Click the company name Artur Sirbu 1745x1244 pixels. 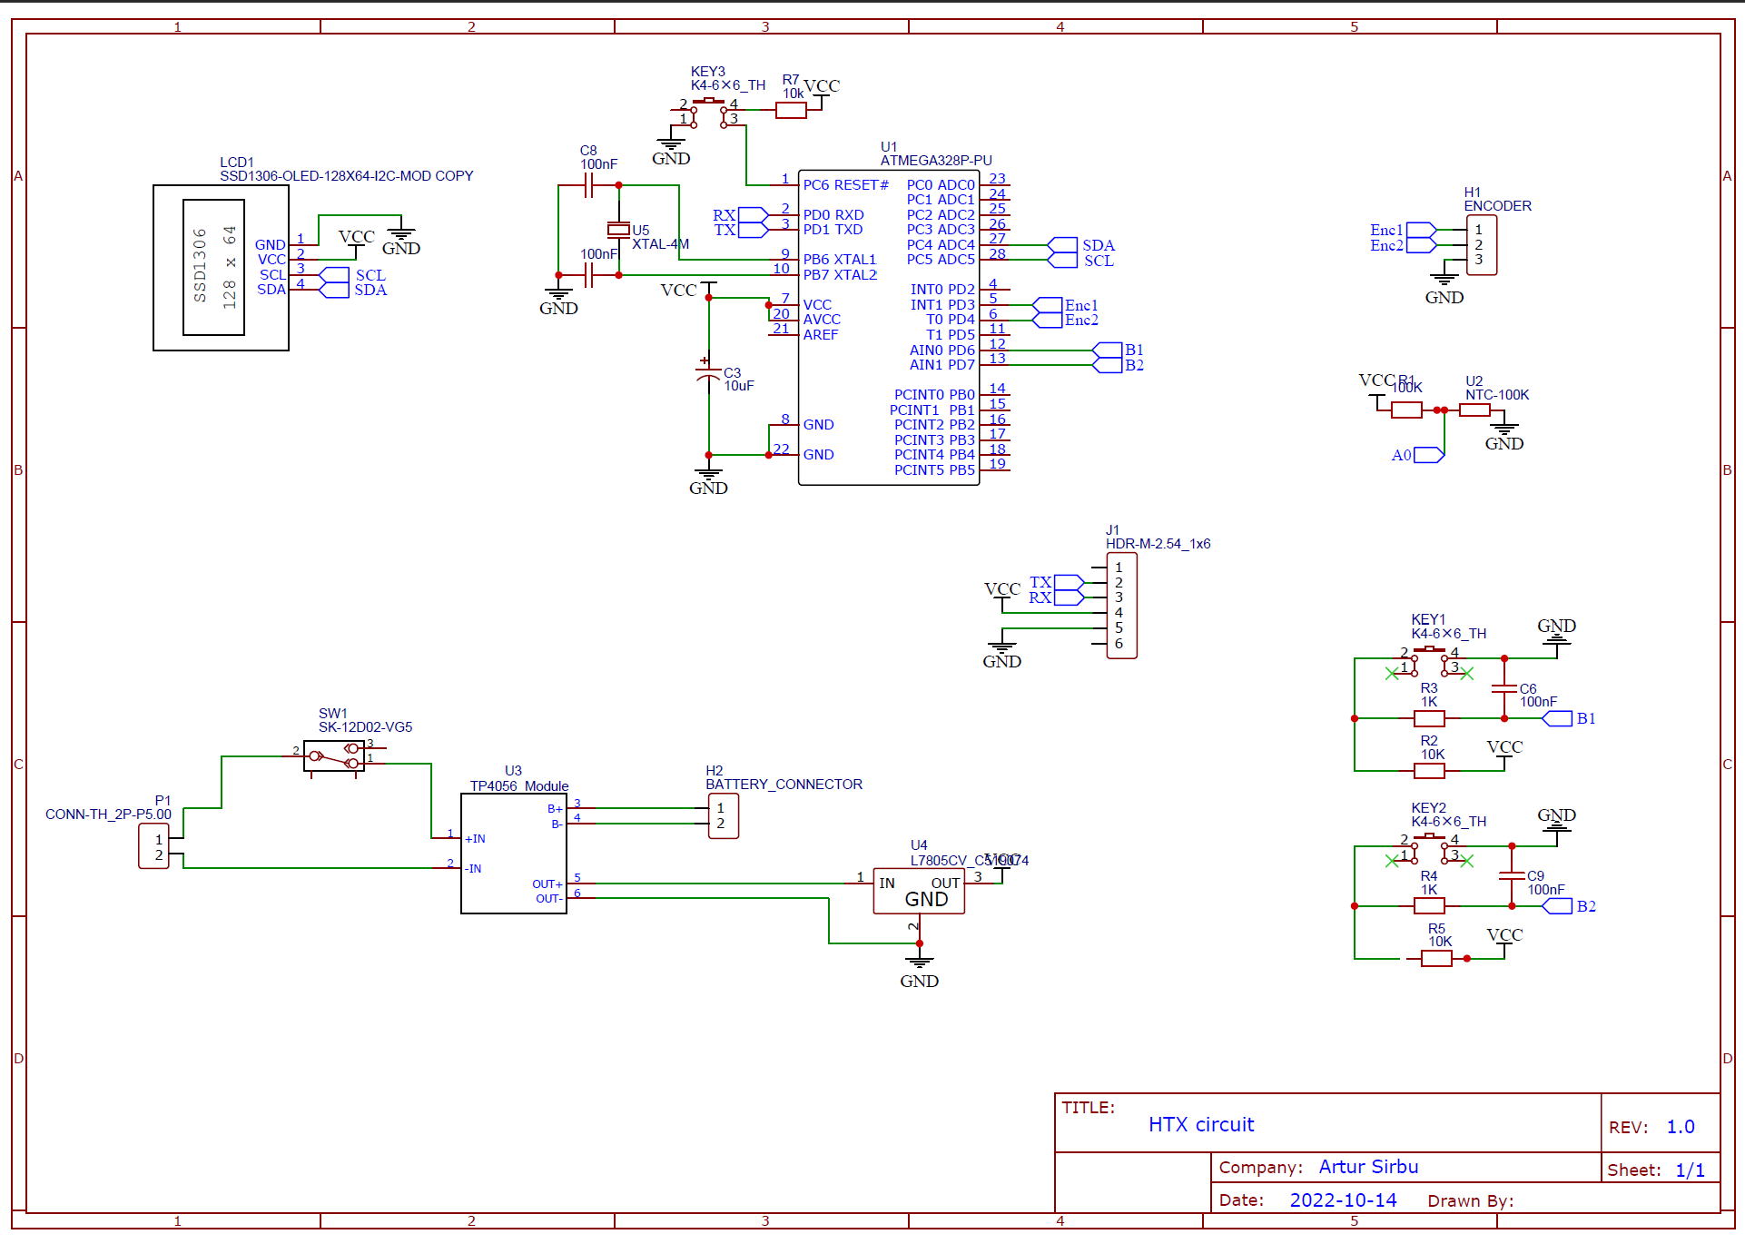[1367, 1167]
